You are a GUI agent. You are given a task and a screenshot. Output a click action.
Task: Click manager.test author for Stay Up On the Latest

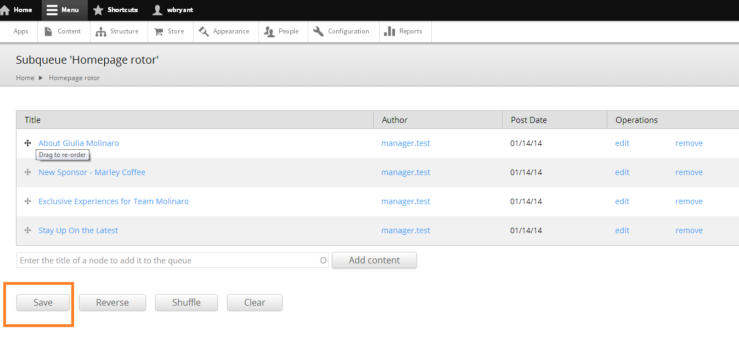(x=405, y=230)
